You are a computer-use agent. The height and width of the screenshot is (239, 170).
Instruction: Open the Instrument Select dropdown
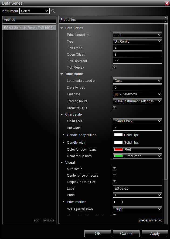[x=35, y=11]
